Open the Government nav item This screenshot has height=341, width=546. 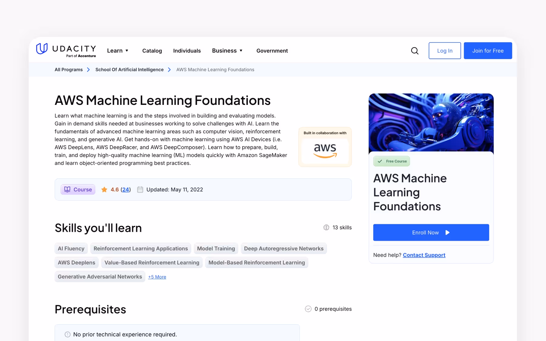[272, 51]
